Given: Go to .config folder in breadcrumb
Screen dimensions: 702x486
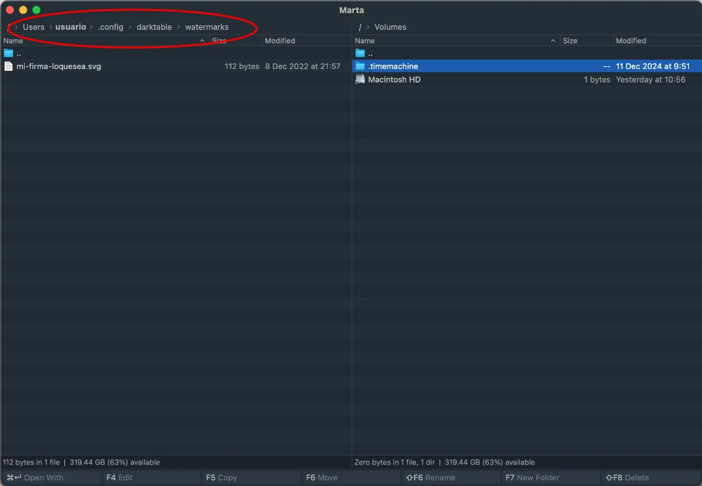Looking at the screenshot, I should tap(110, 27).
